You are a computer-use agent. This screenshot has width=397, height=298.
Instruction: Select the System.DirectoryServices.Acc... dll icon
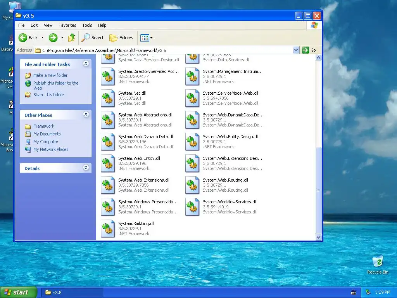point(108,76)
